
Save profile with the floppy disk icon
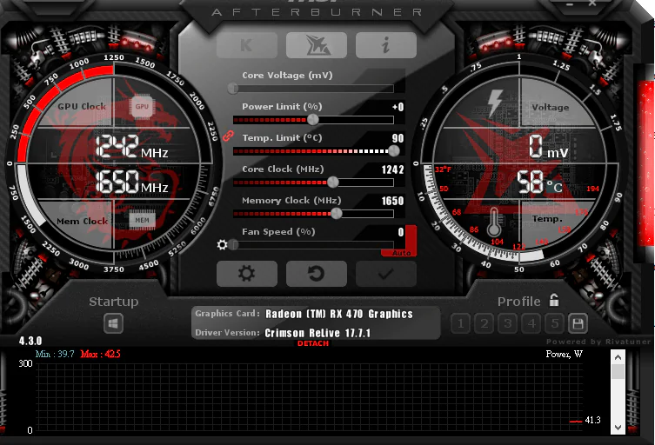tap(578, 323)
